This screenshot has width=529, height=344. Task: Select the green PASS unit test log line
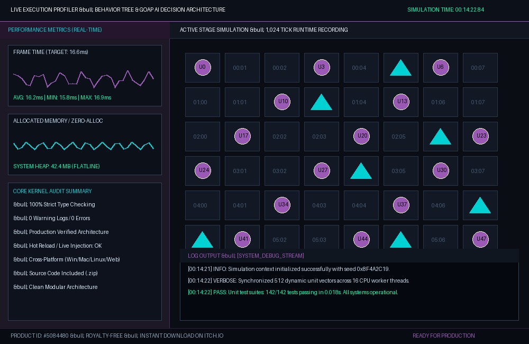coord(293,292)
